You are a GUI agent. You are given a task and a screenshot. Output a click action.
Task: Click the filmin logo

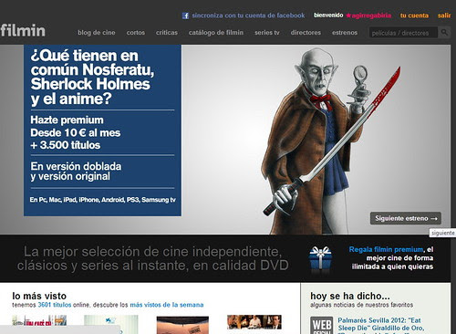point(23,30)
